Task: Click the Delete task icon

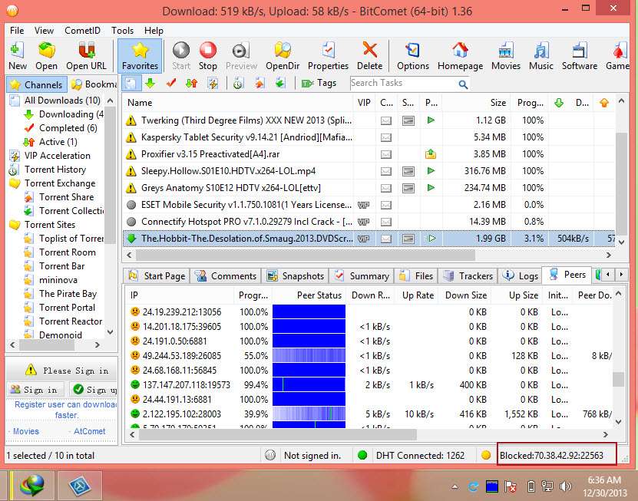Action: pyautogui.click(x=370, y=55)
